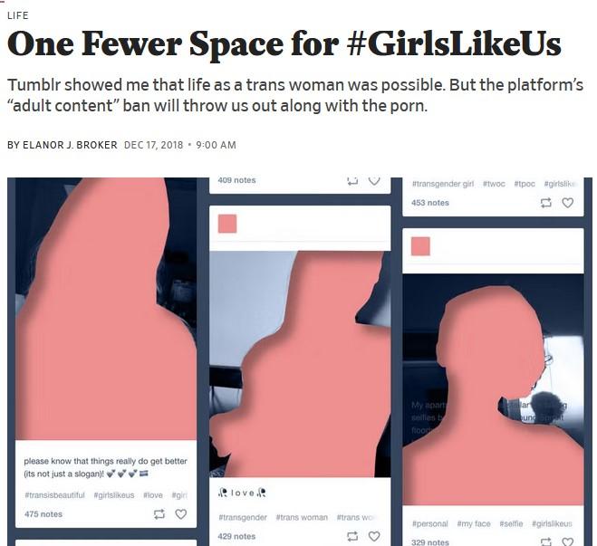The image size is (597, 546).
Task: View the 475 notes count
Action: tap(43, 514)
